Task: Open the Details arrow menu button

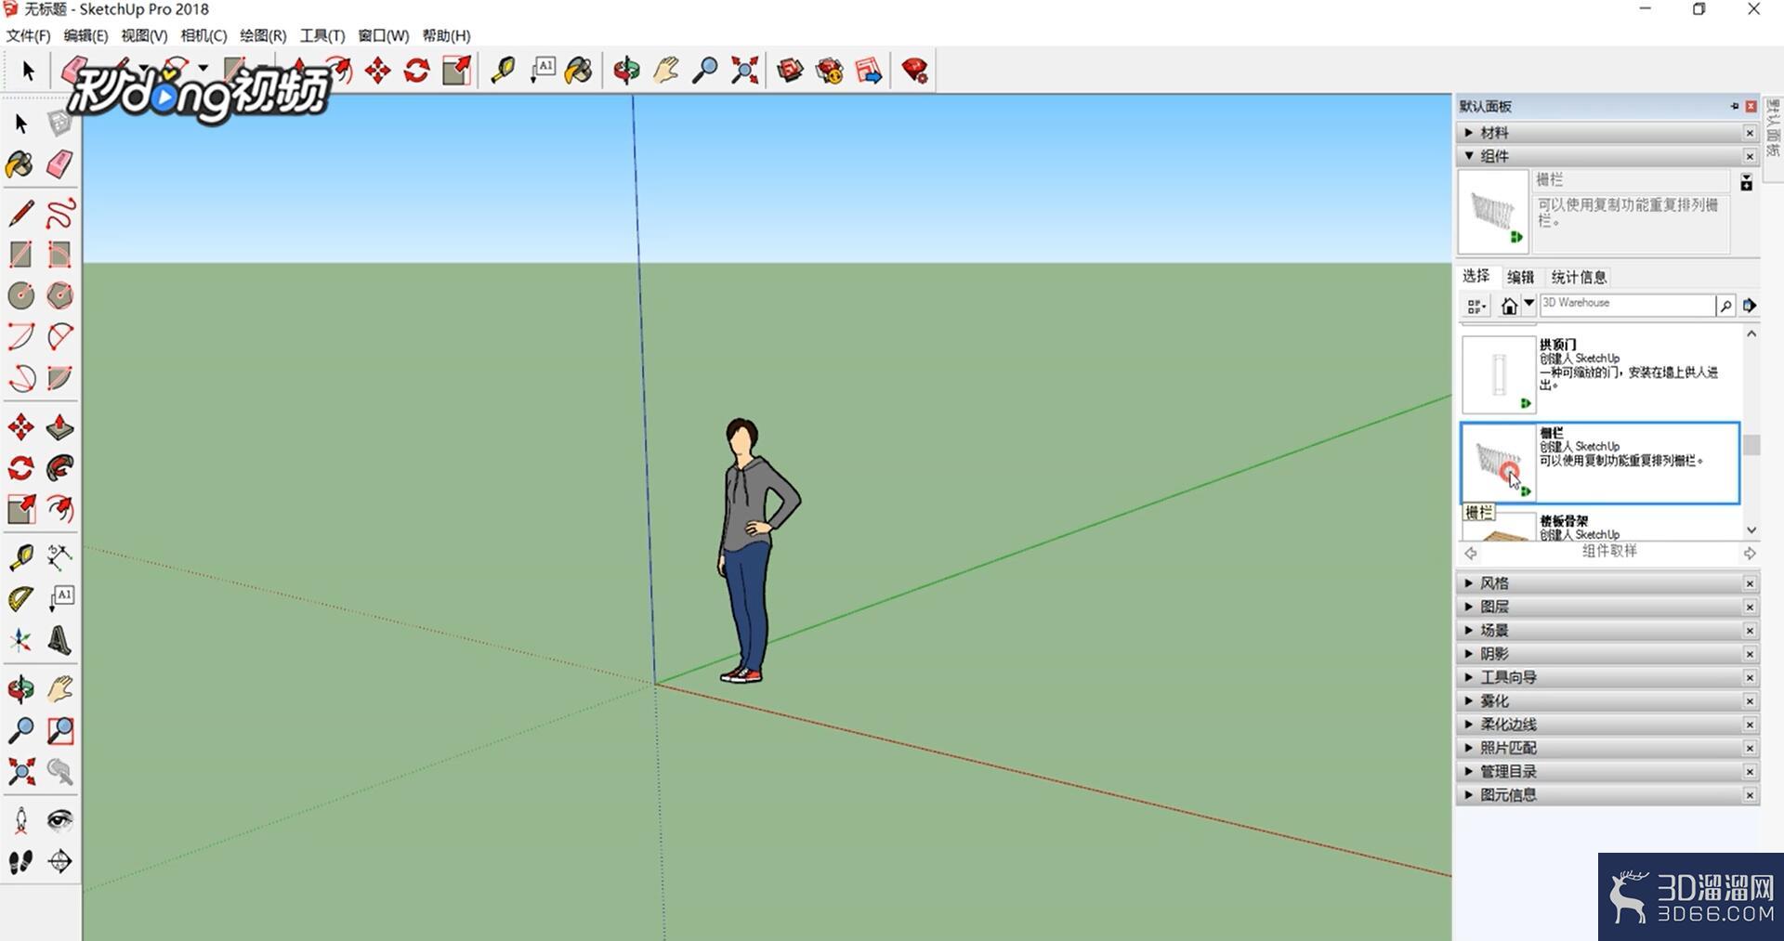Action: coord(1749,306)
